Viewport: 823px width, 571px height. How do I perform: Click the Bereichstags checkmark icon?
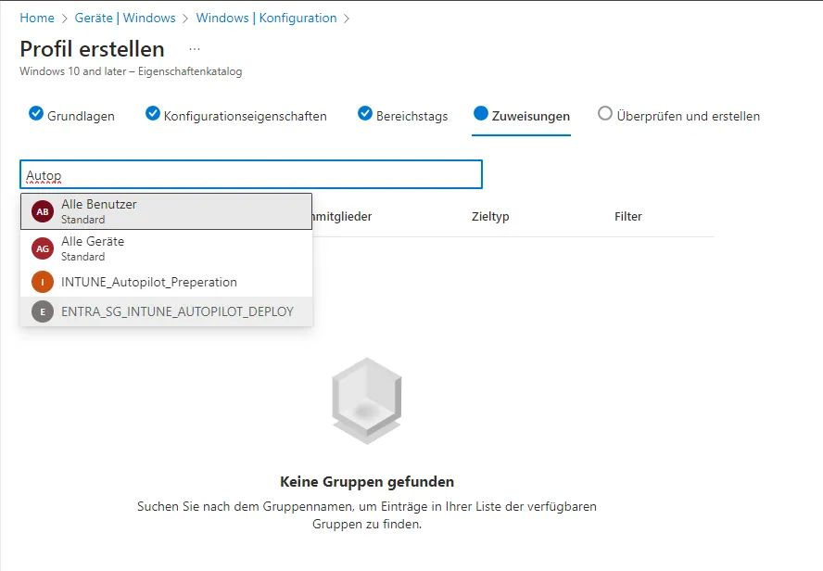(365, 114)
